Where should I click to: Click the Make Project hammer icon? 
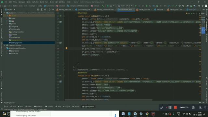click(x=103, y=6)
